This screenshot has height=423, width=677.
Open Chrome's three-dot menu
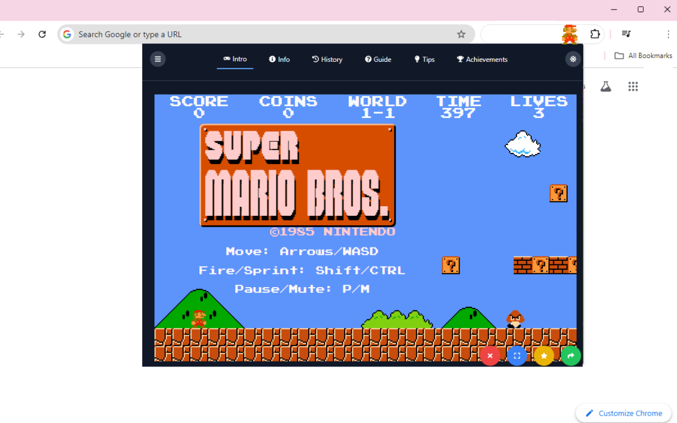[x=669, y=34]
